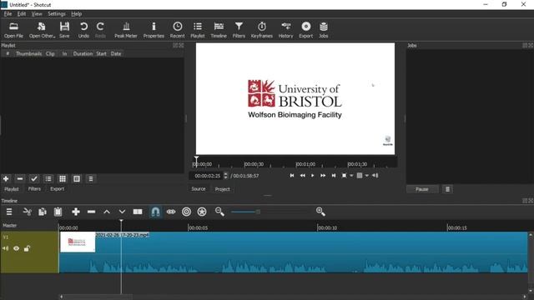The width and height of the screenshot is (534, 300).
Task: Open the View menu
Action: click(37, 13)
